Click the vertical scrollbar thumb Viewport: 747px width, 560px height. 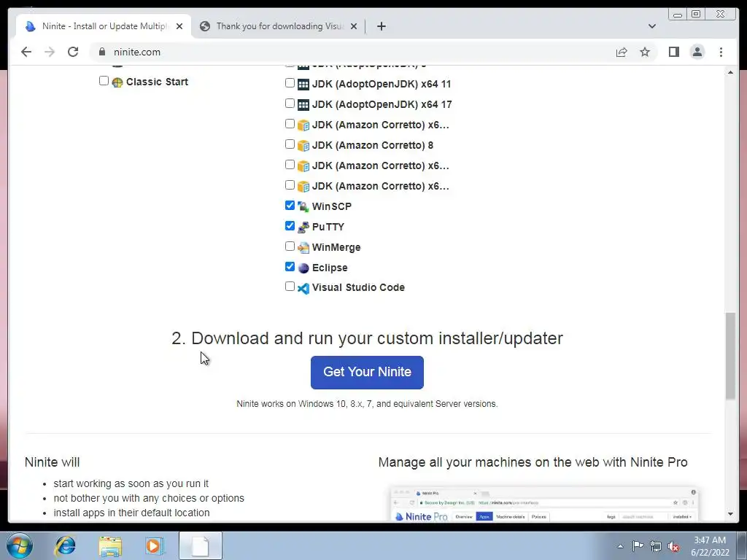coord(730,356)
